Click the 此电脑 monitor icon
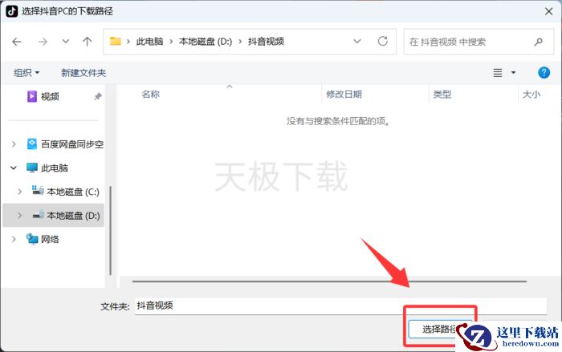This screenshot has width=562, height=352. click(x=32, y=168)
